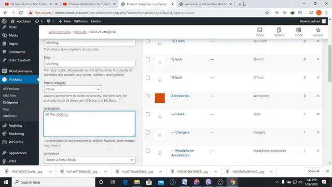This screenshot has width=332, height=187.
Task: Select the Chargers category checkbox
Action: tap(148, 132)
